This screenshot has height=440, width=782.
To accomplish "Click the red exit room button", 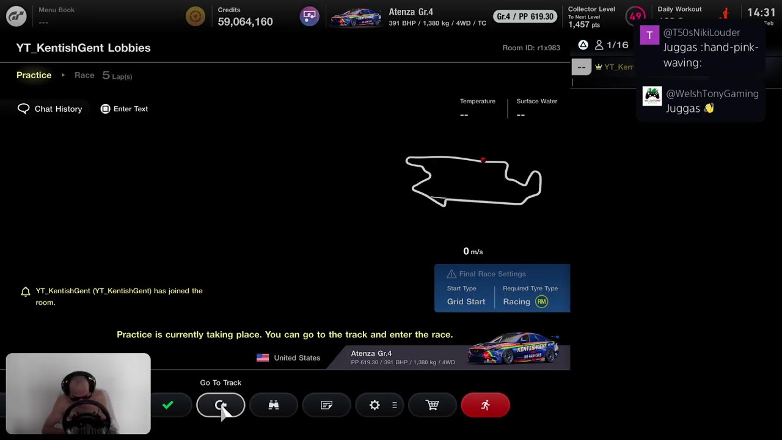I will click(486, 405).
